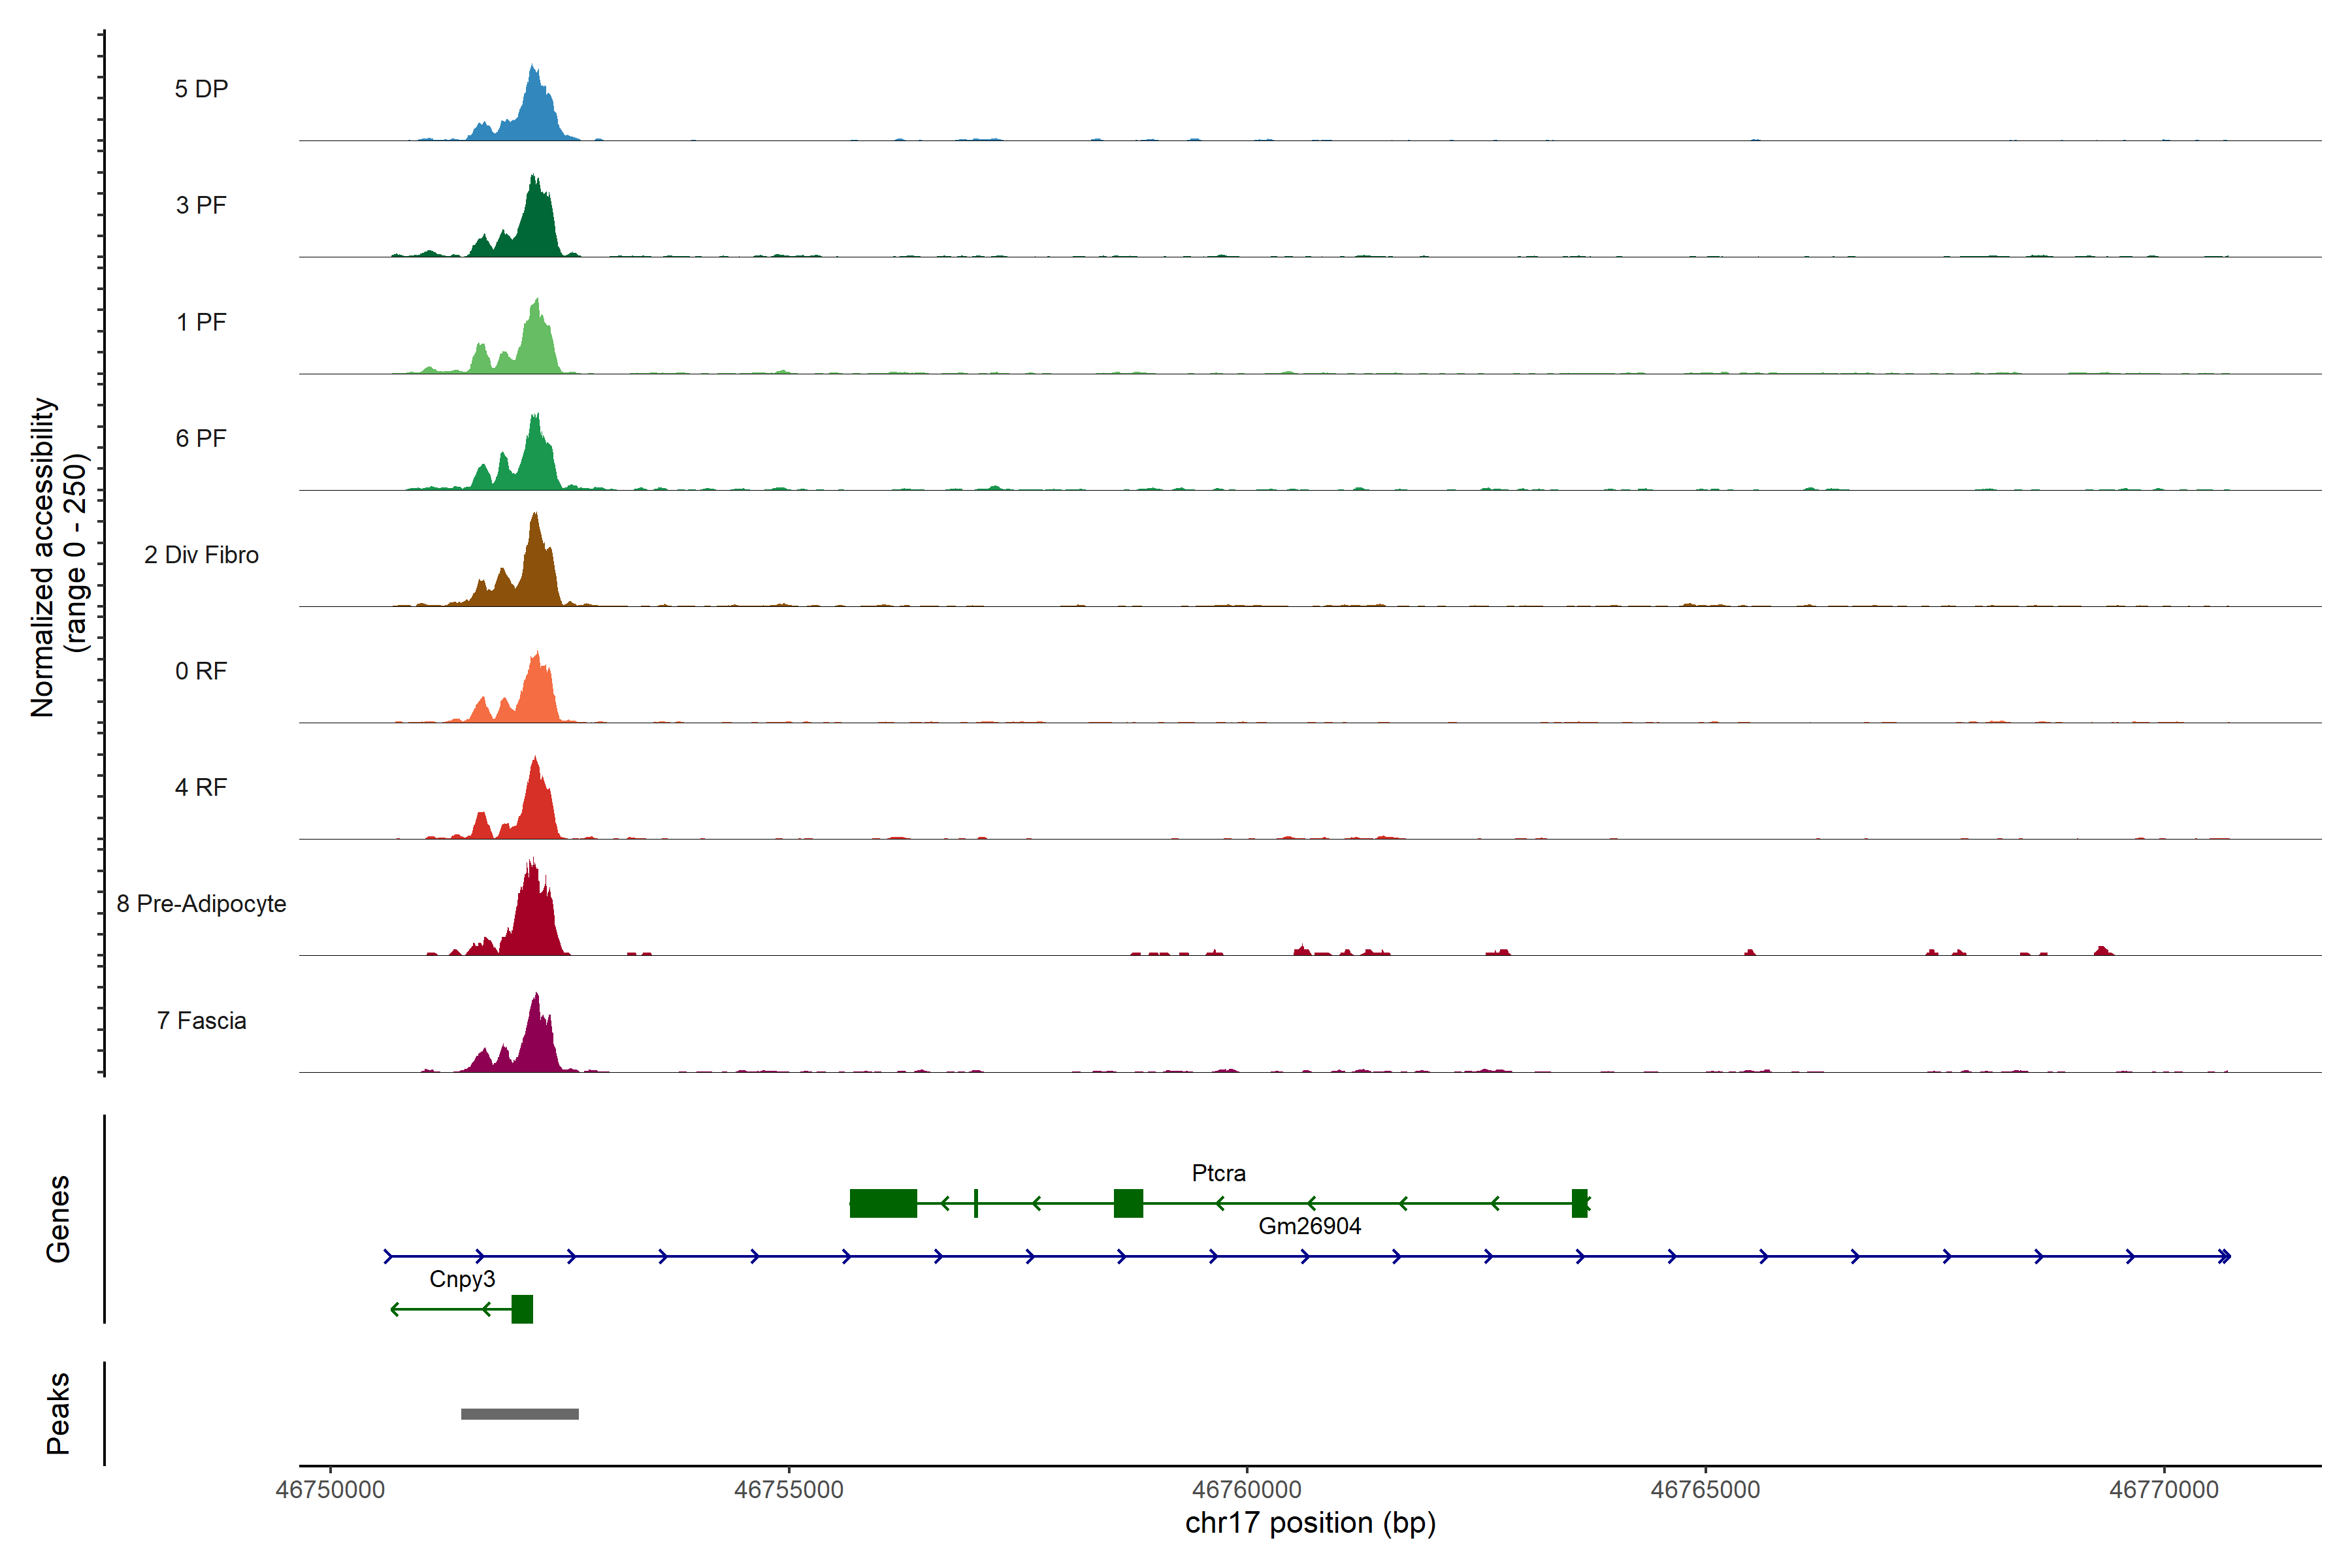
Task: Click the Cnpy3 gene label
Action: (462, 1279)
